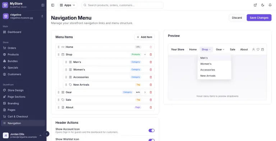Select Navigation in sidebar
Viewport: 276px width, 141px height.
point(23,123)
